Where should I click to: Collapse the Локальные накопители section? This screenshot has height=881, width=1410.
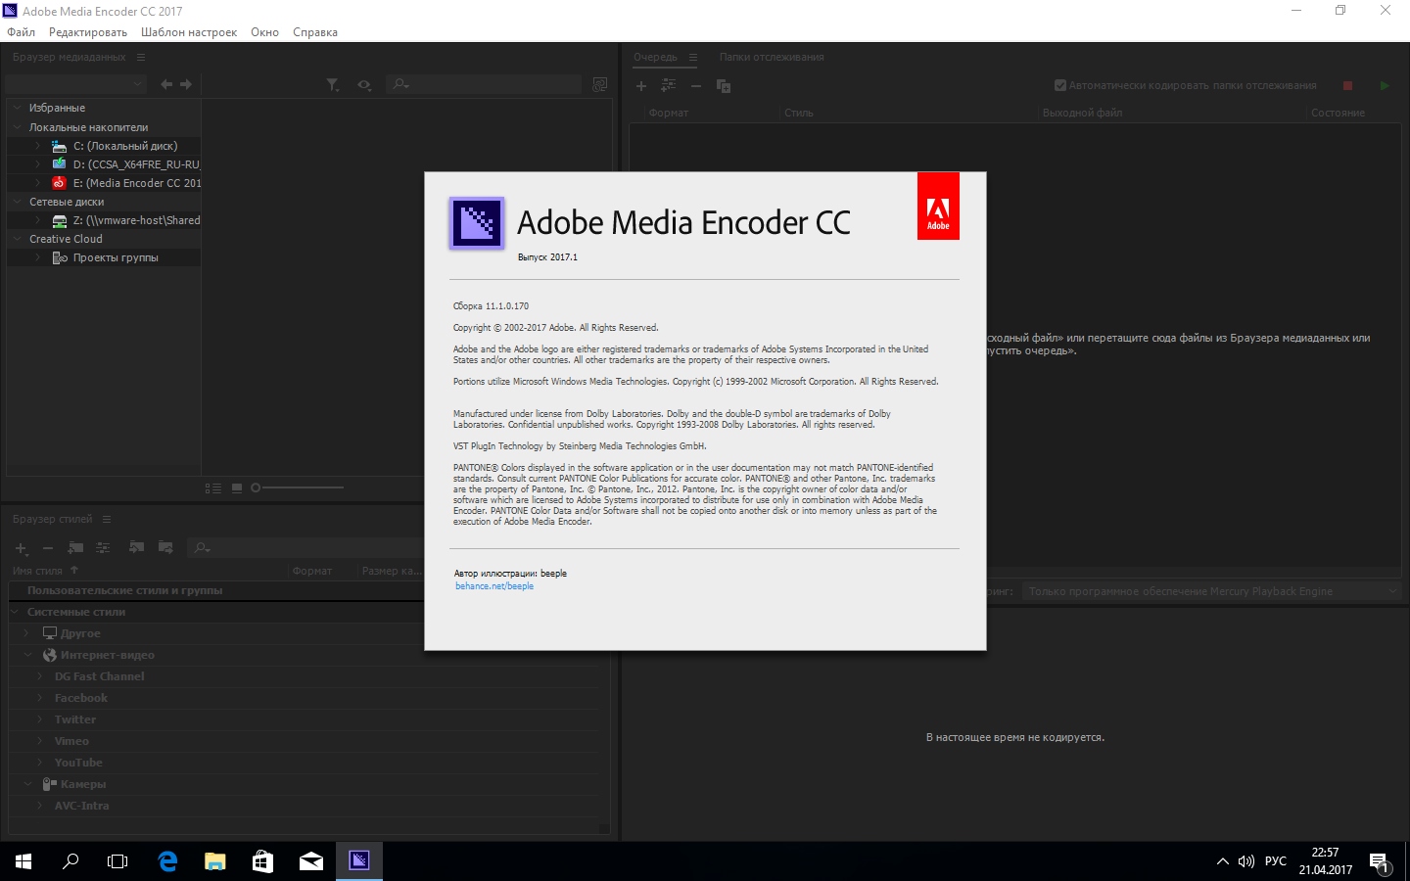[18, 127]
